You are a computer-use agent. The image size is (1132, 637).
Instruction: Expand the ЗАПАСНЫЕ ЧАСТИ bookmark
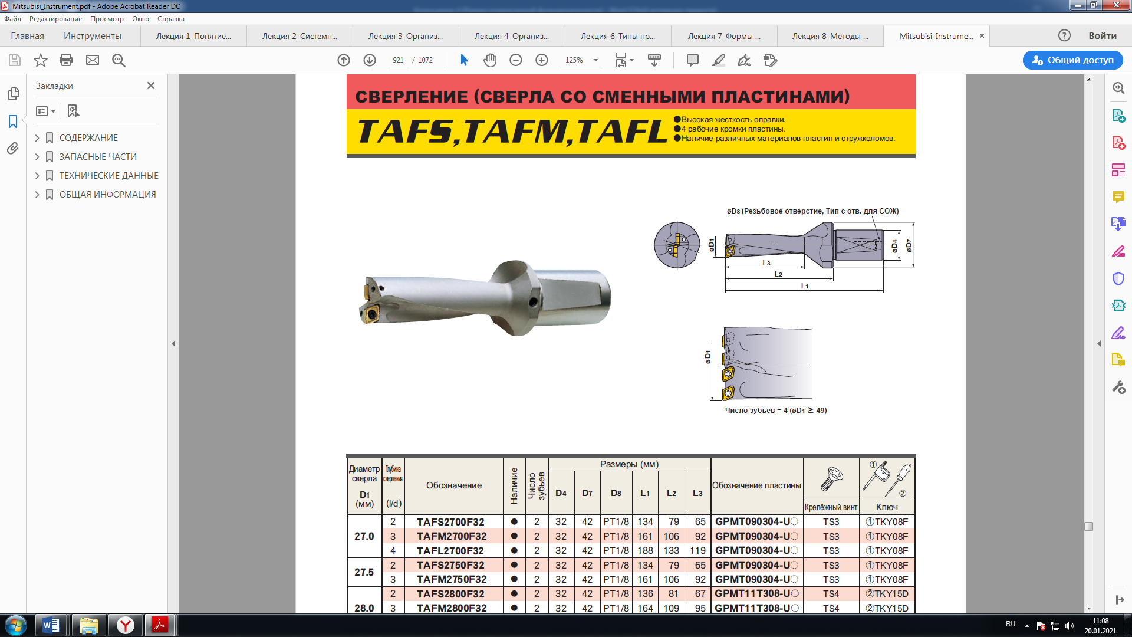coord(37,157)
